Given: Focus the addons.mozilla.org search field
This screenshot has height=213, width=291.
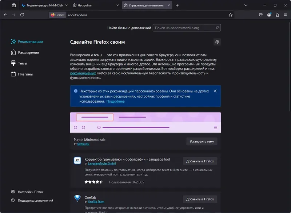Looking at the screenshot, I should pyautogui.click(x=187, y=28).
